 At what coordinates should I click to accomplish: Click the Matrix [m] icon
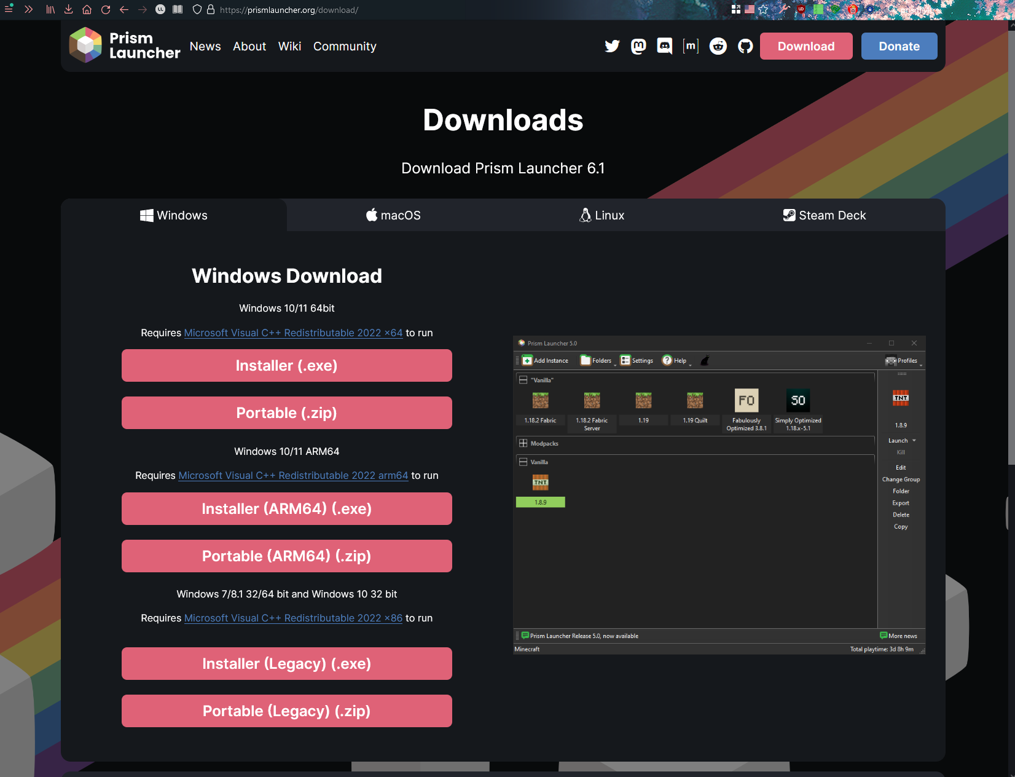tap(691, 46)
